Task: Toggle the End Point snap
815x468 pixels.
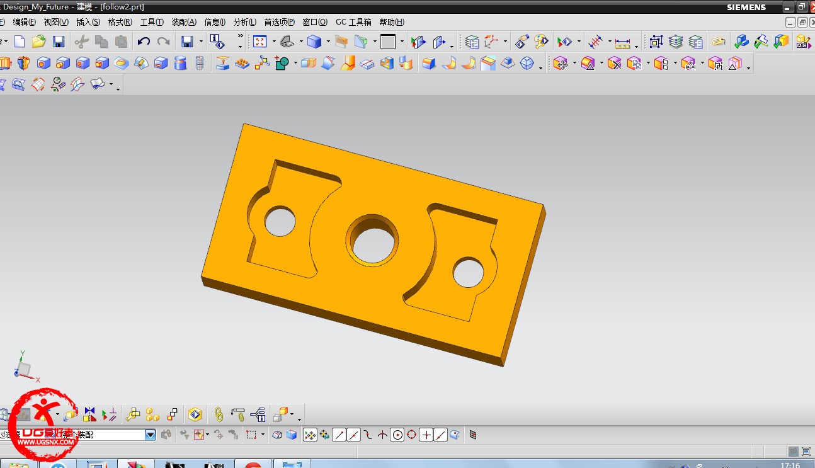Action: click(339, 435)
